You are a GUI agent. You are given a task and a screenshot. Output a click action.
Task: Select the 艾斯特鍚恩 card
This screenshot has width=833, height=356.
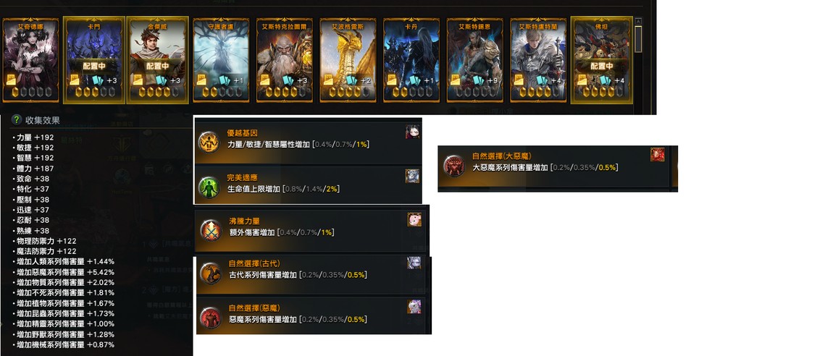click(475, 60)
